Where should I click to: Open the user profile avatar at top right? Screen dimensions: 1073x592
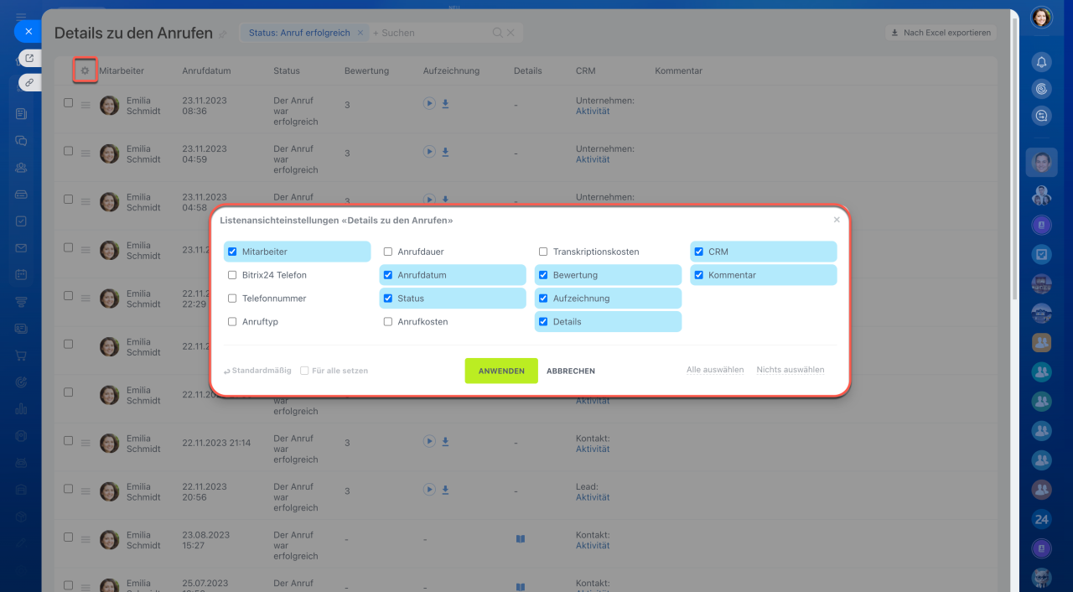[x=1041, y=17]
